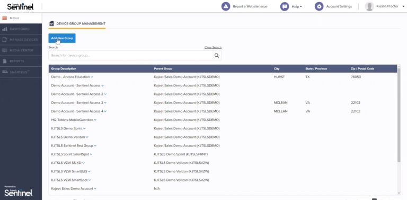Click the Report a Website Issue link
The height and width of the screenshot is (200, 407).
point(250,6)
